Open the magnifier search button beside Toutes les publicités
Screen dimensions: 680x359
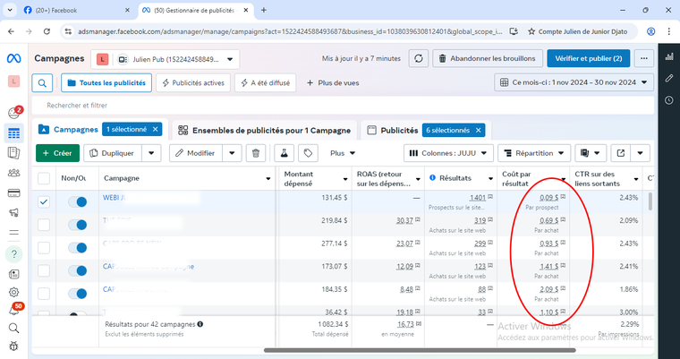pos(43,83)
